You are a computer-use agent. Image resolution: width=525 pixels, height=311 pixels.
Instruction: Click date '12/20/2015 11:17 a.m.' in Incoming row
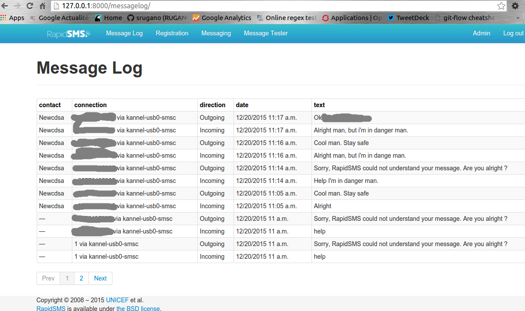[x=266, y=130]
